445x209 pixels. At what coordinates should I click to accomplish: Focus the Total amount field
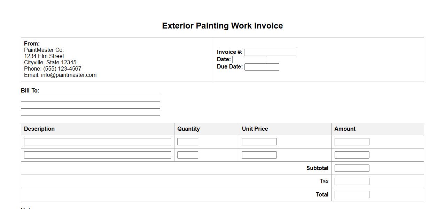click(352, 195)
